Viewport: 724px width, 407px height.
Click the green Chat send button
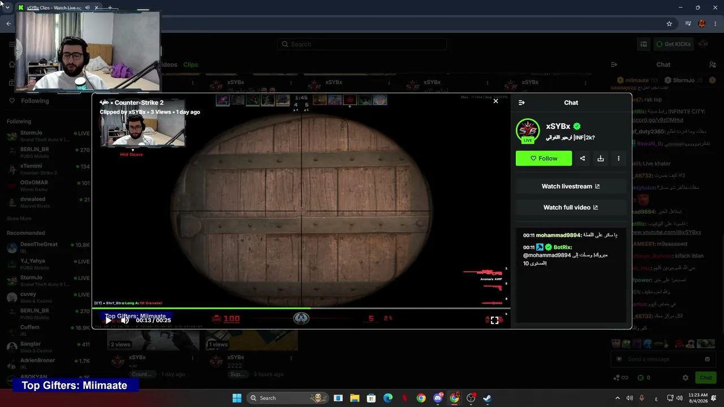point(705,378)
